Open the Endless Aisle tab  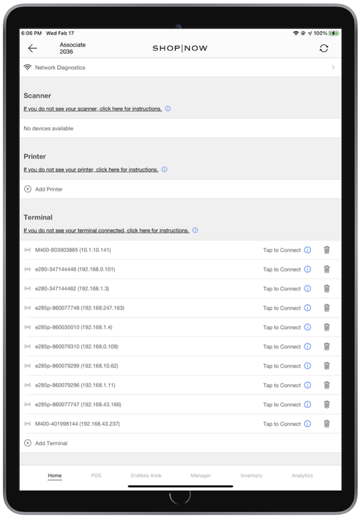(146, 475)
